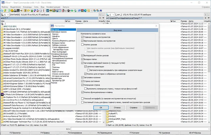Launch Microsoft Edge from the toolbar

coord(85,11)
